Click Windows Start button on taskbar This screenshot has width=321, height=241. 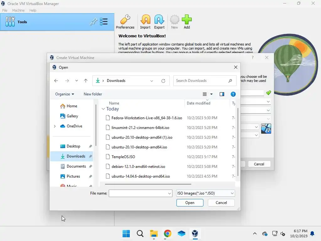tap(126, 233)
